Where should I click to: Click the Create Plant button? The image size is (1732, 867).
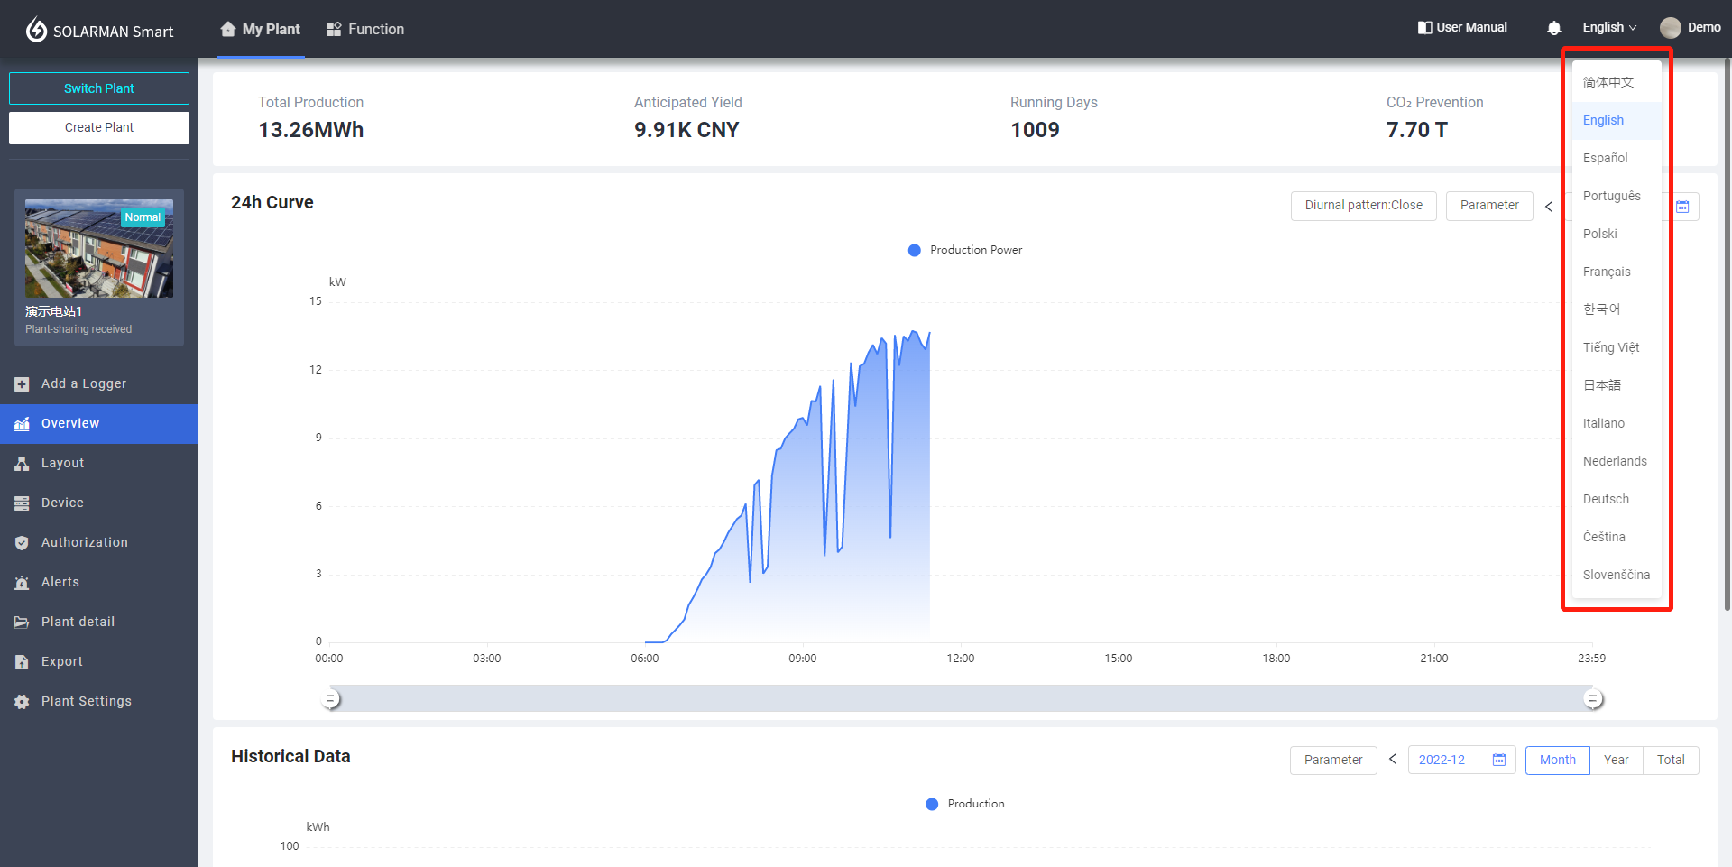point(99,128)
